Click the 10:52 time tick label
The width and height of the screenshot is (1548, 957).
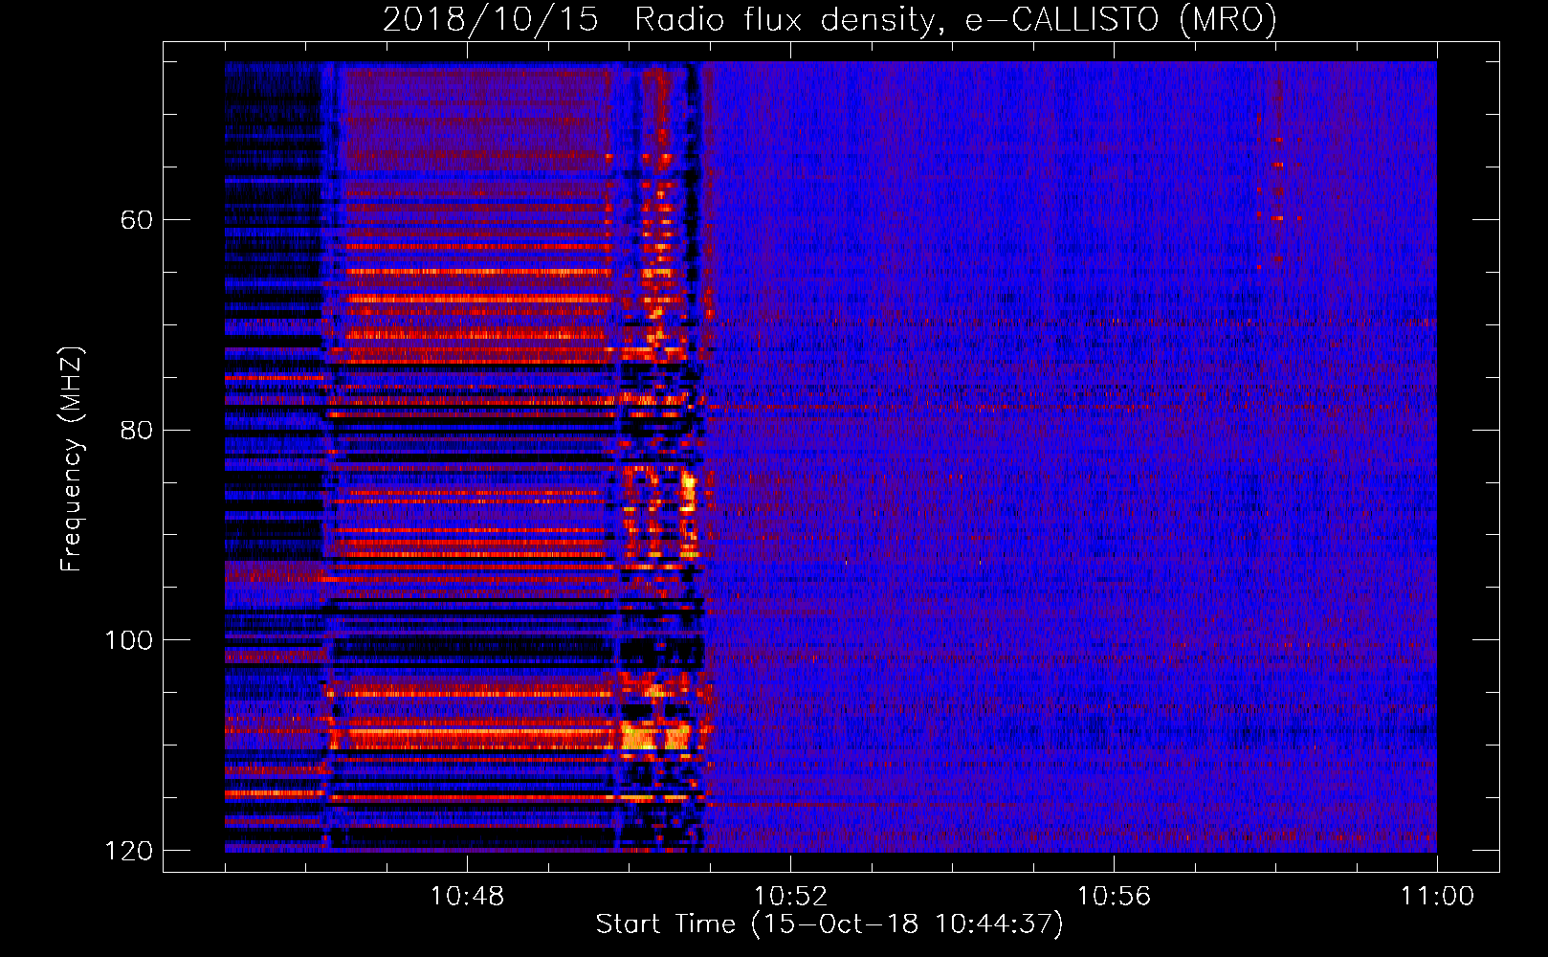(x=790, y=897)
